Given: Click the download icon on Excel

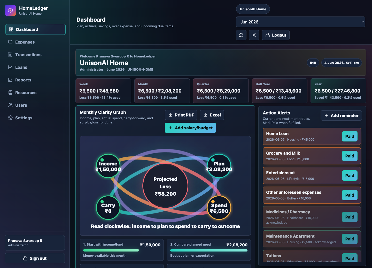Looking at the screenshot, I should pyautogui.click(x=206, y=115).
